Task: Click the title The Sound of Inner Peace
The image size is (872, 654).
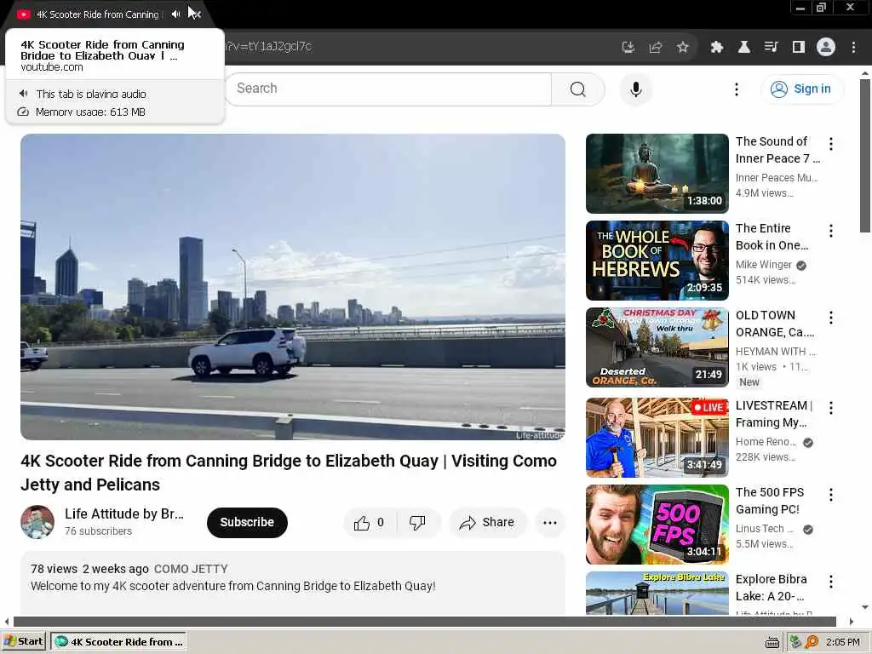Action: (x=777, y=150)
